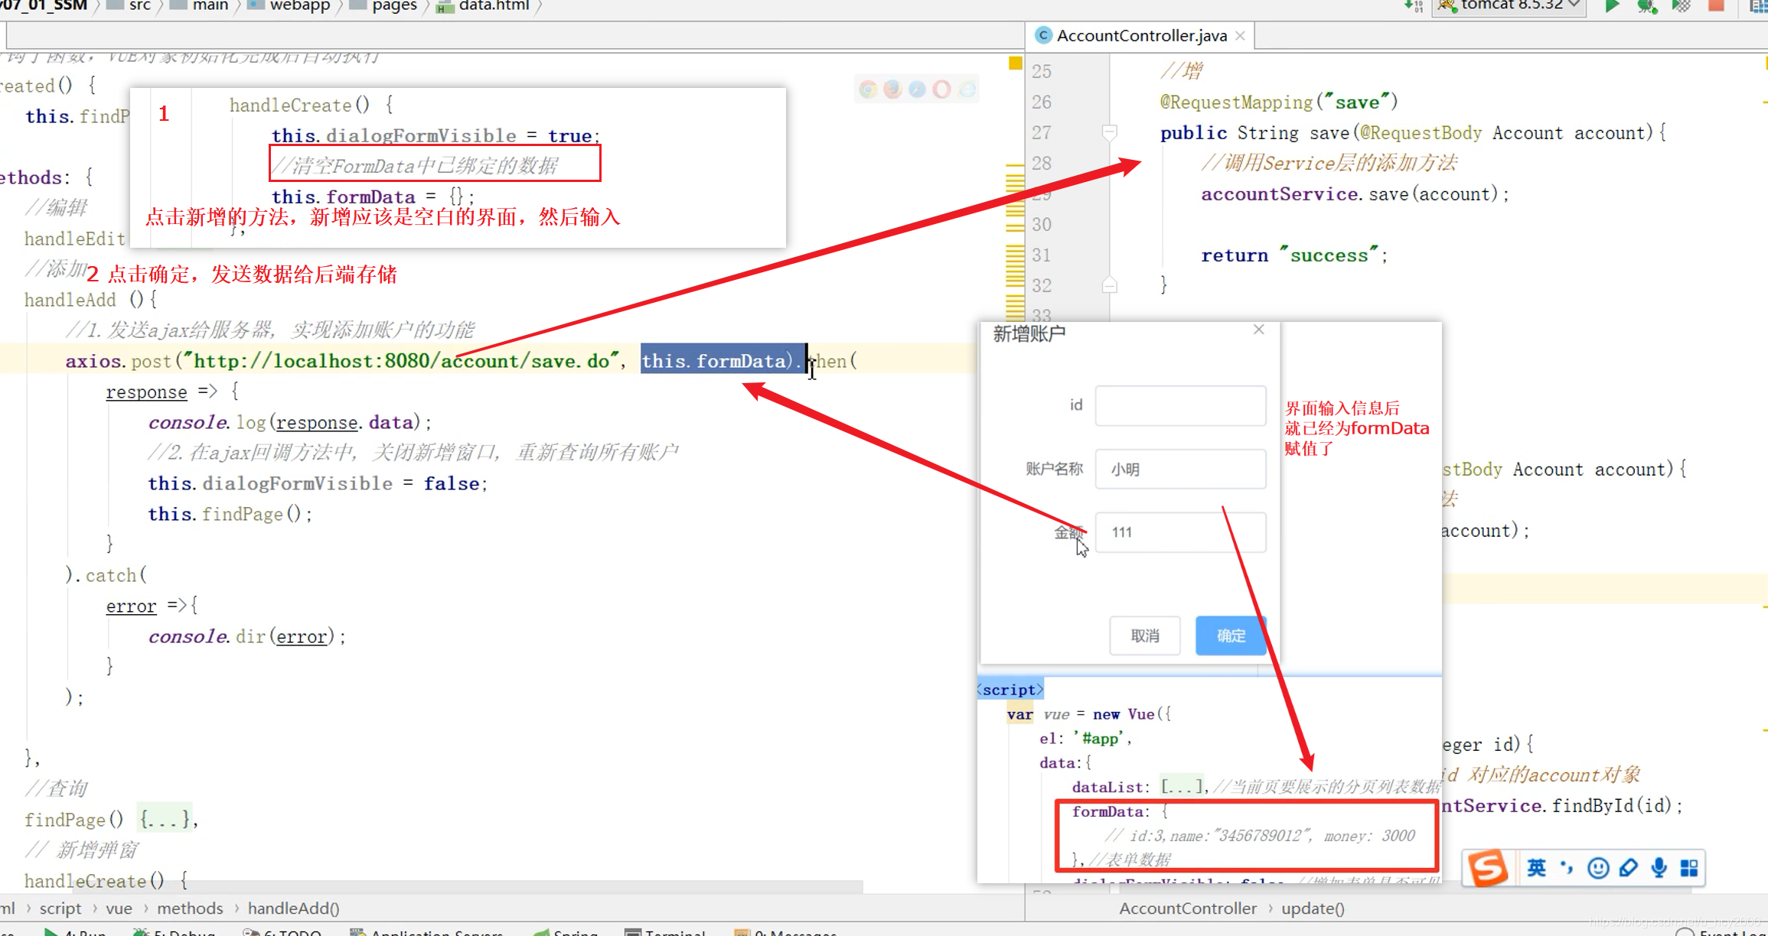Open the 6: TODO tool window

click(282, 932)
